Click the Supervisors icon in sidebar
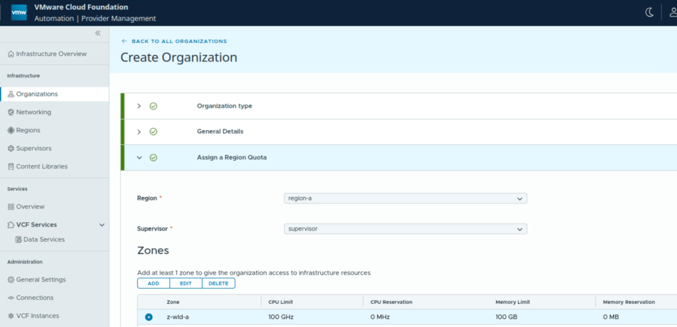 (x=11, y=149)
